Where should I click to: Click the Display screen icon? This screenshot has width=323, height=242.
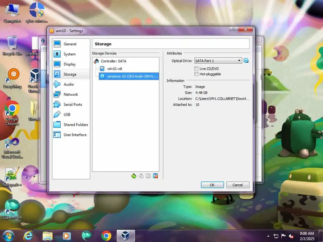pos(57,64)
